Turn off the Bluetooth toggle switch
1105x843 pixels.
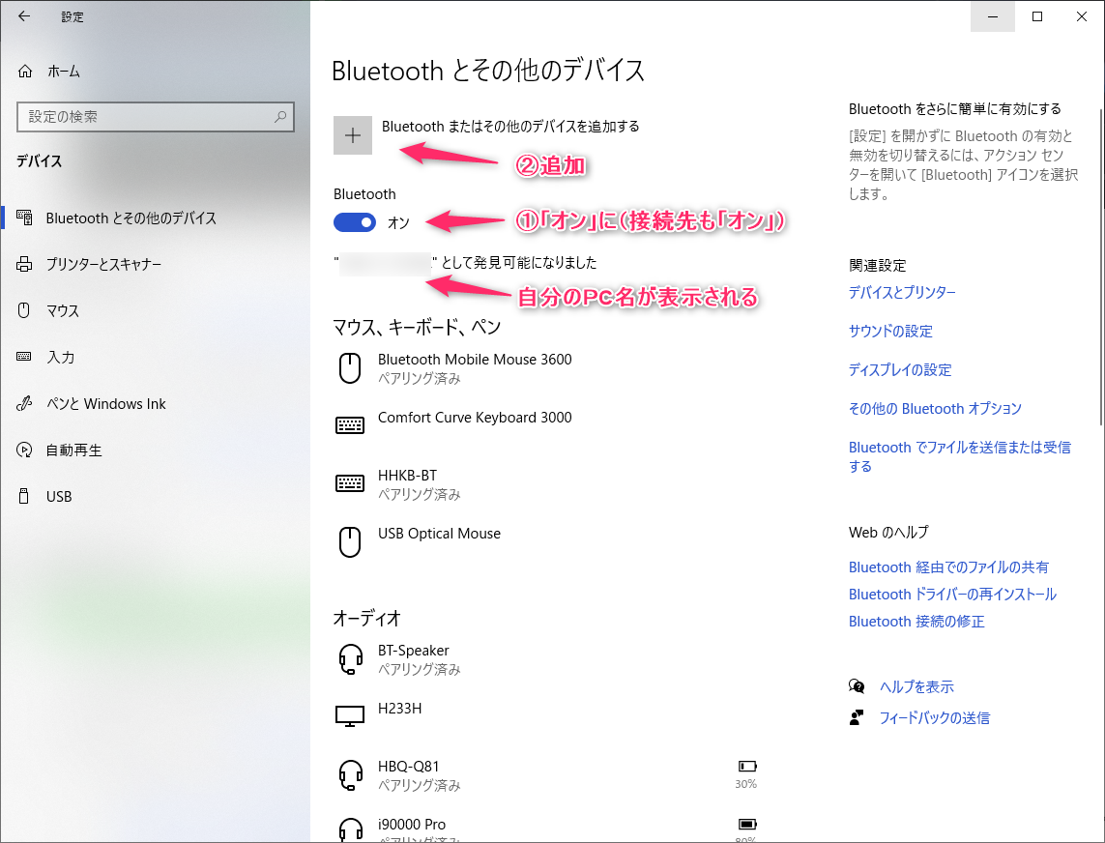[x=355, y=222]
